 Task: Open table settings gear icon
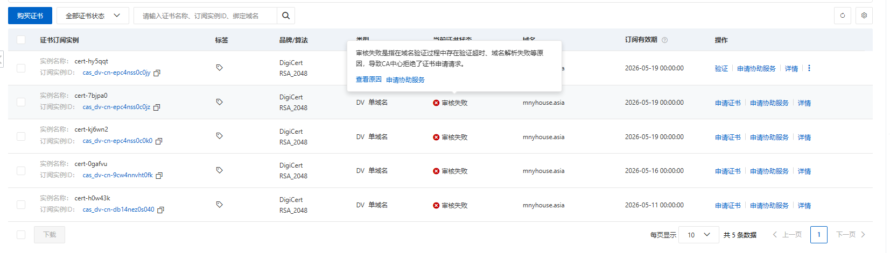click(864, 16)
